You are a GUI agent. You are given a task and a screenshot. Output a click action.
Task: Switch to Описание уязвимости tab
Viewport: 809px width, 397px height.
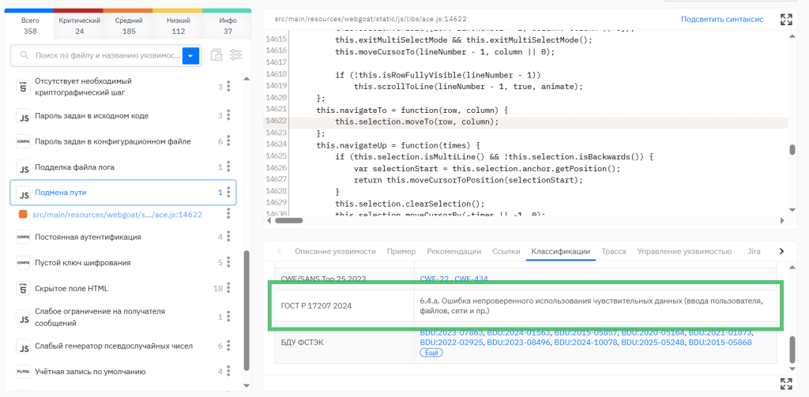(x=335, y=252)
